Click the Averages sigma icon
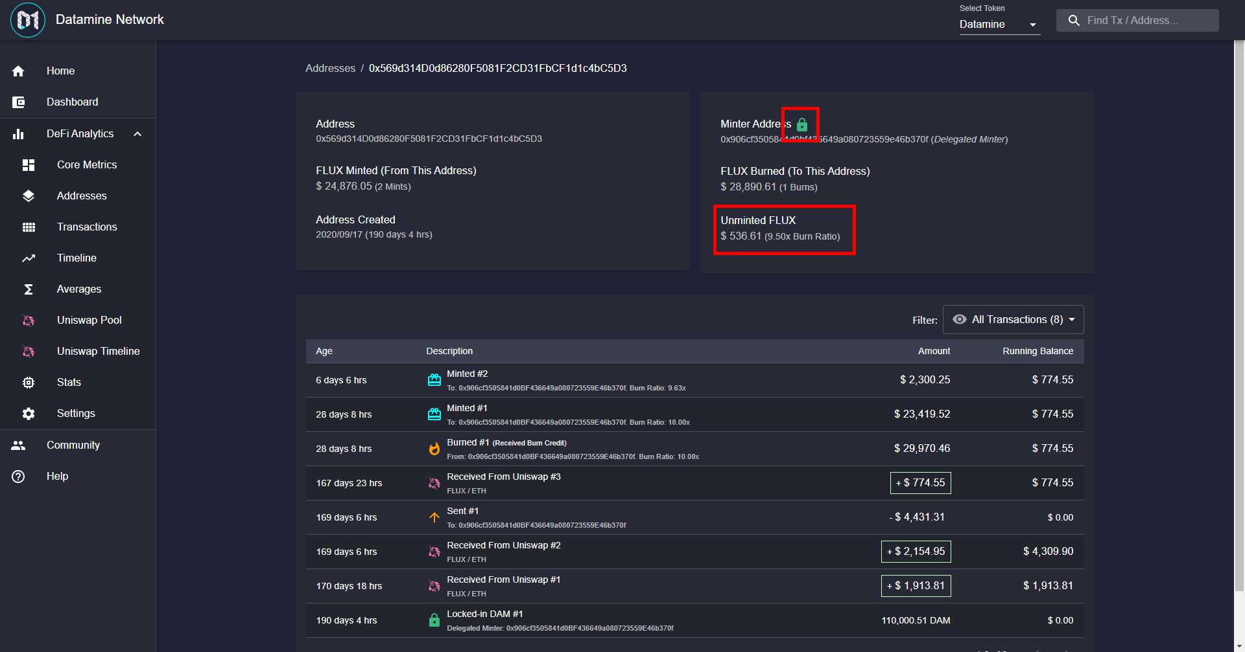This screenshot has width=1245, height=652. pyautogui.click(x=29, y=289)
